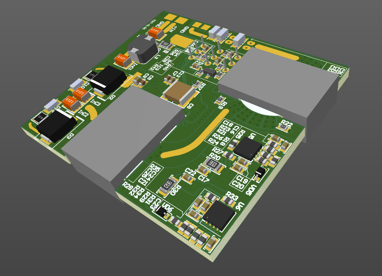The image size is (382, 276).
Task: Select the R22 resistor near board edge
Action: [x=283, y=127]
